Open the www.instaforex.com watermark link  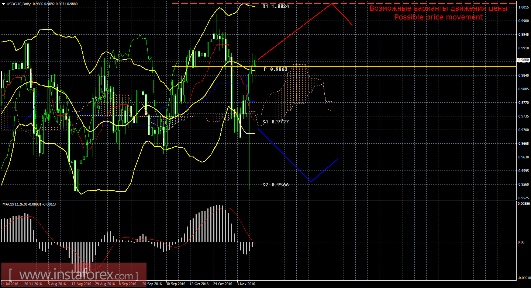(x=73, y=275)
